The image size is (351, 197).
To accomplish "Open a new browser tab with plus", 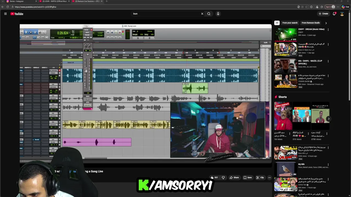I will tap(107, 1).
